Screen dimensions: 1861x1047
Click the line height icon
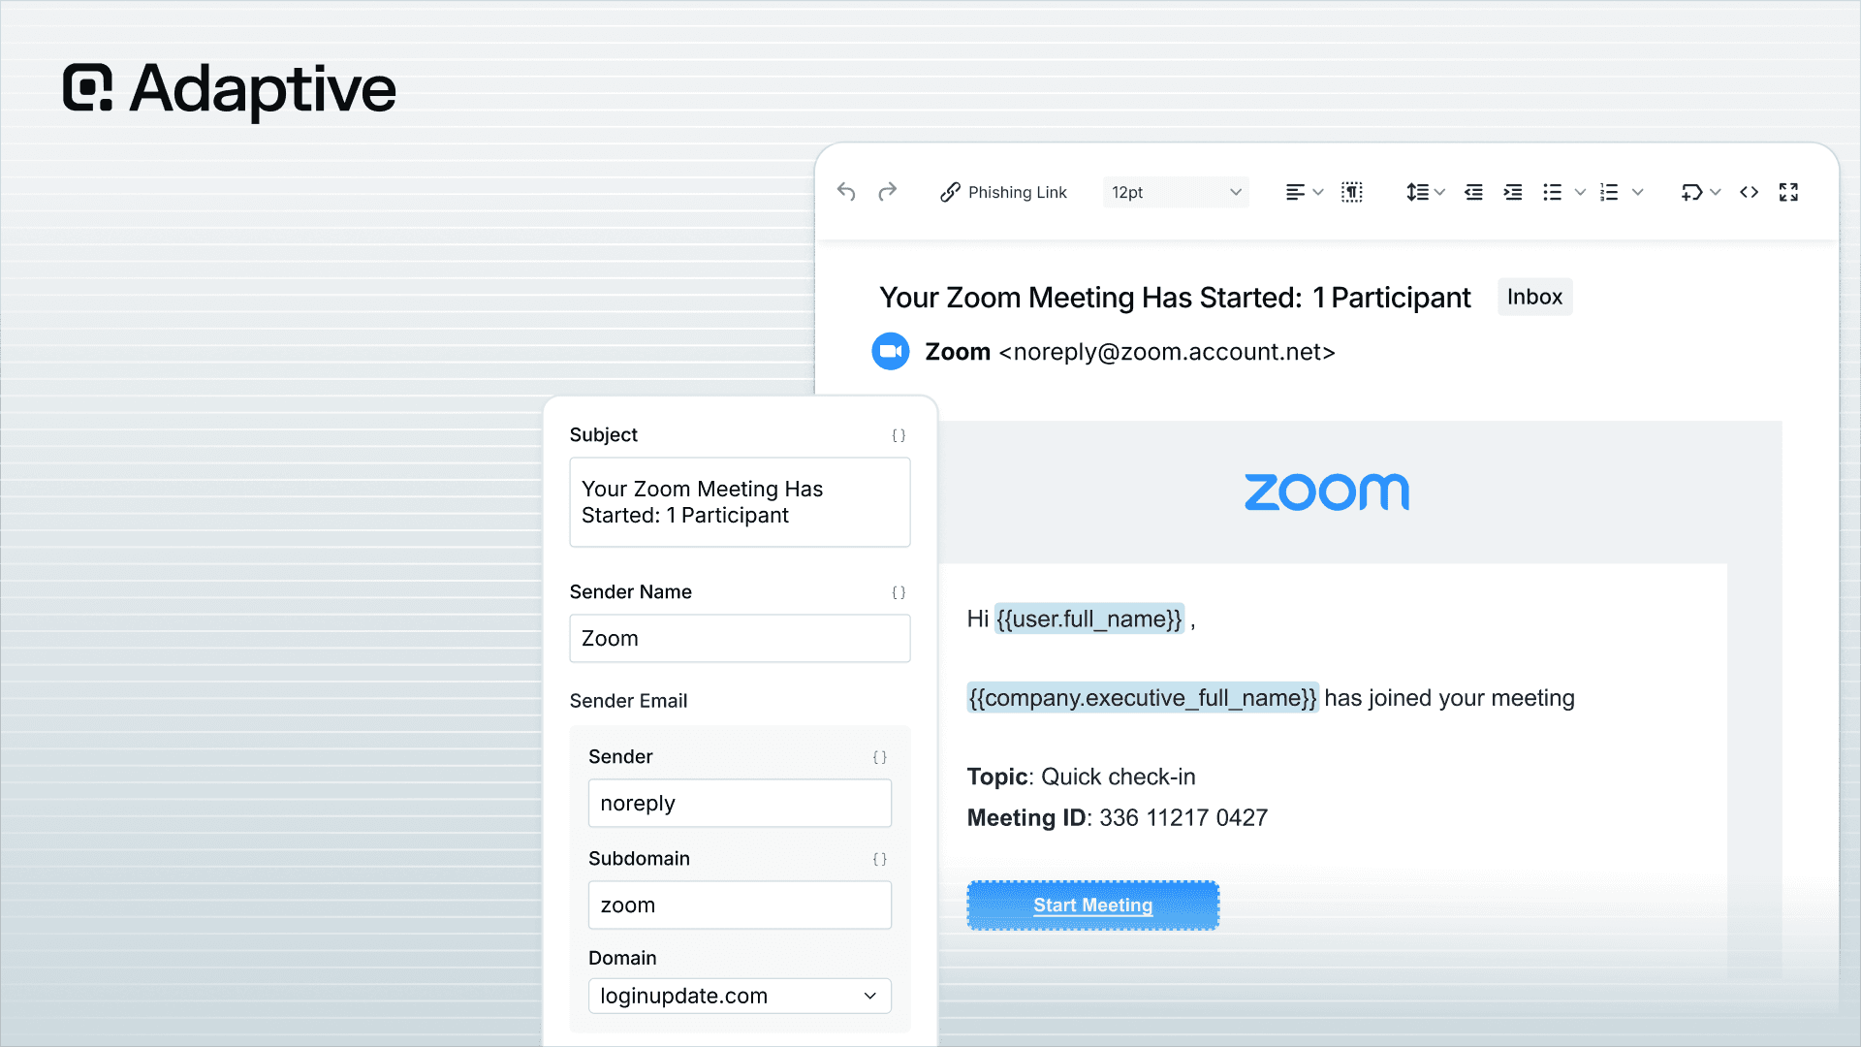pos(1417,192)
